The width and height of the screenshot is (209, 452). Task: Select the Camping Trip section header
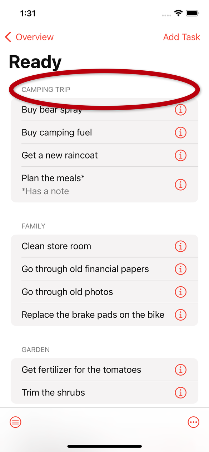click(46, 90)
